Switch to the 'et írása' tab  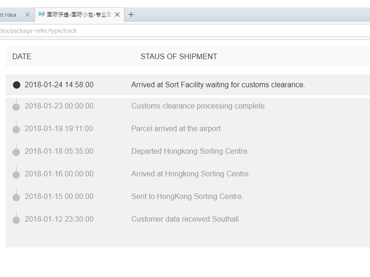tap(9, 15)
